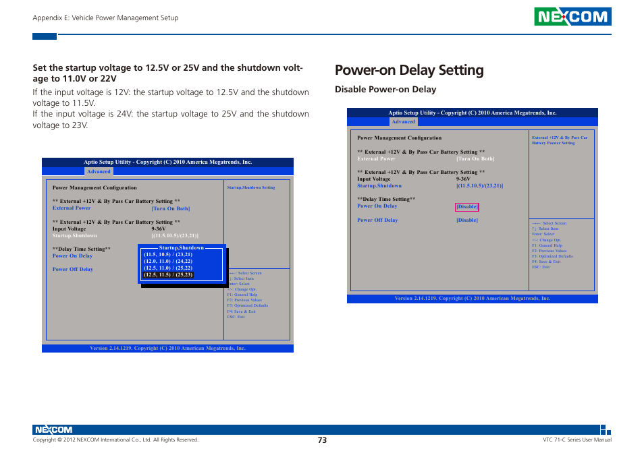The width and height of the screenshot is (644, 453).
Task: Click 'F4: Save & Exit' in the Power-on Delay screen
Action: point(546,262)
